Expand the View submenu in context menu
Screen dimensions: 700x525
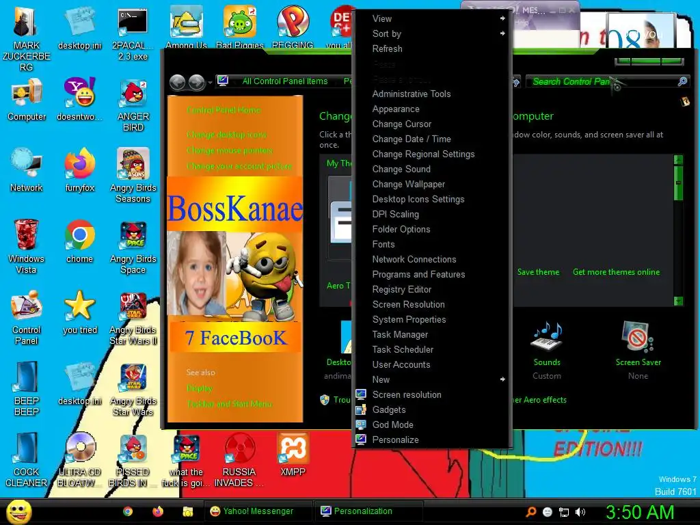click(x=432, y=18)
